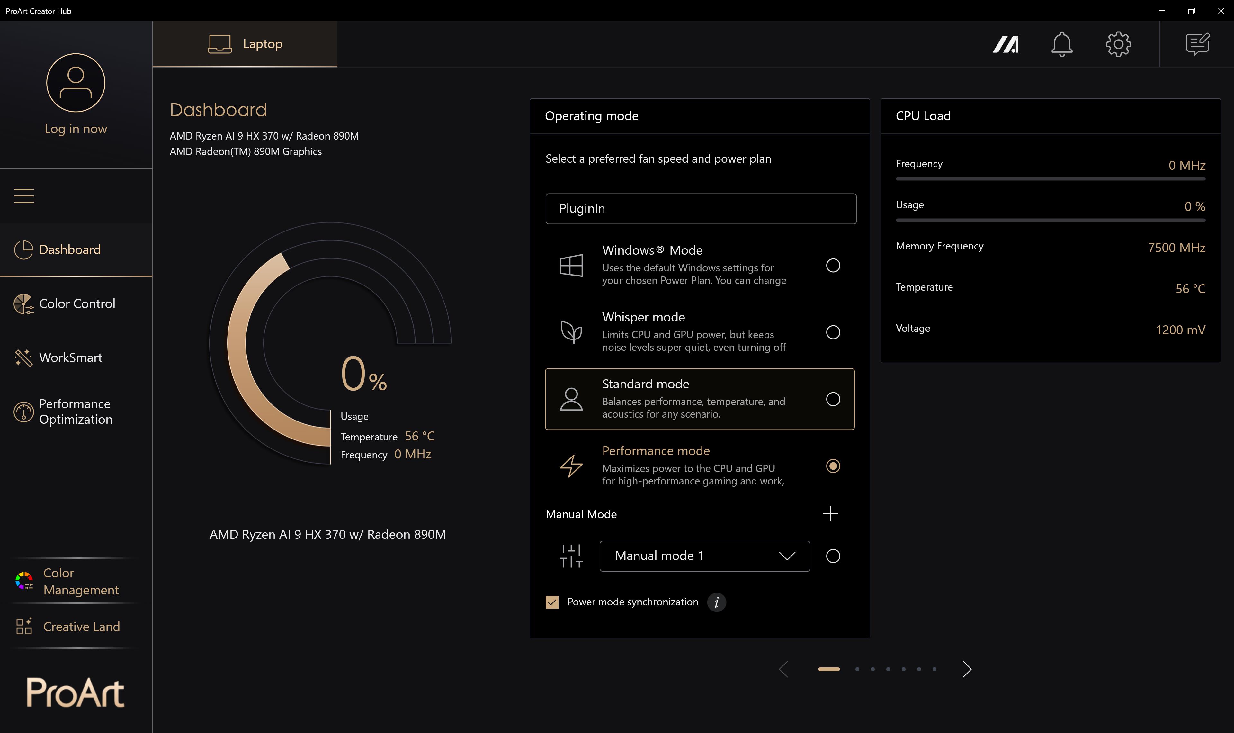This screenshot has height=733, width=1234.
Task: Open the feedback note icon
Action: coord(1197,44)
